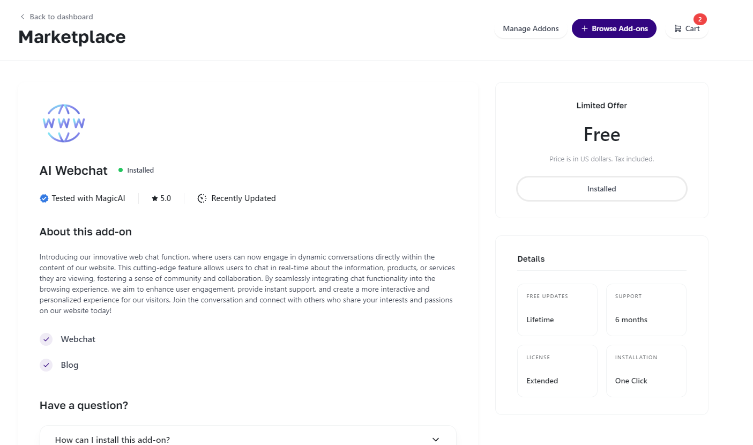Click the Recently Updated clock icon
This screenshot has width=753, height=445.
click(202, 198)
